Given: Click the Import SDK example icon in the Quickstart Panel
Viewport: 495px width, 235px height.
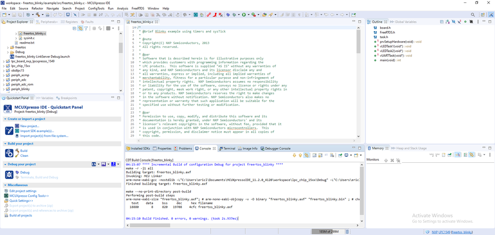Looking at the screenshot, I should [17, 131].
